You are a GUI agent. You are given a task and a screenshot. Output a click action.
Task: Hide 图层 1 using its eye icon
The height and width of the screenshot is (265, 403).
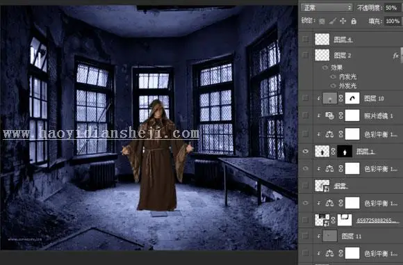305,152
